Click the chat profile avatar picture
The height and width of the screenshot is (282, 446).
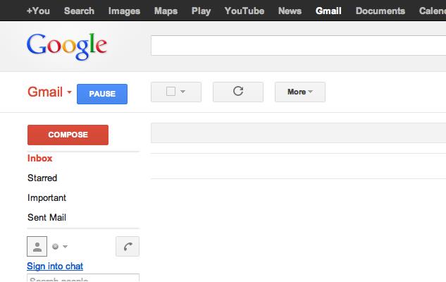point(37,247)
